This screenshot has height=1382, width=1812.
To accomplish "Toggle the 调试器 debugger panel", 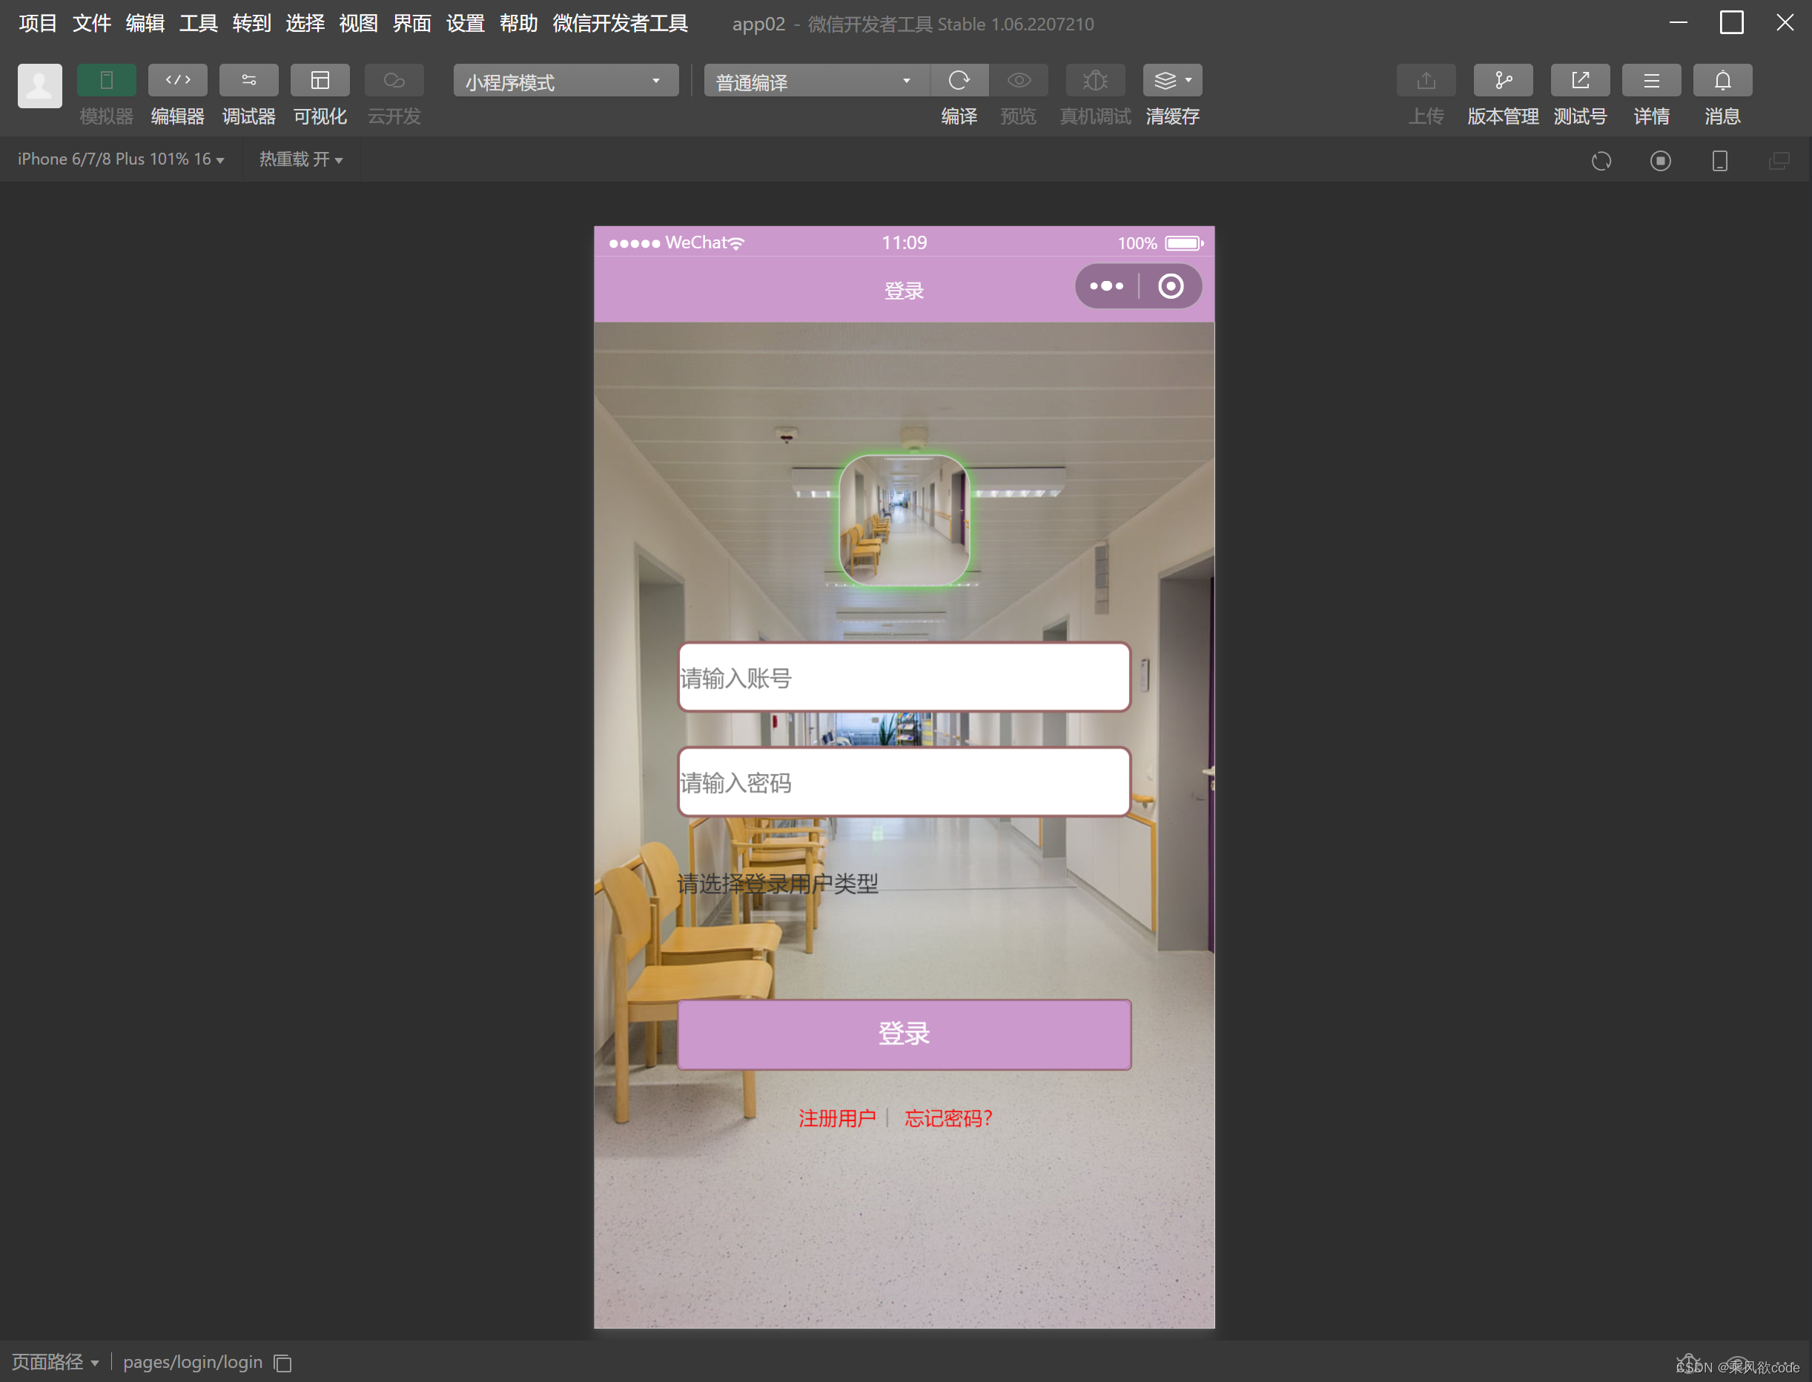I will coord(248,81).
